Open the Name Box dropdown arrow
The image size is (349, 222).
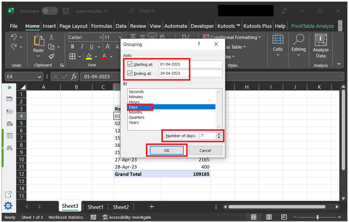[x=39, y=77]
